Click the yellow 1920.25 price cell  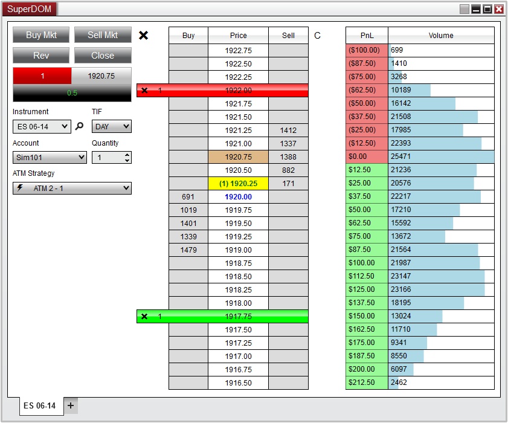pyautogui.click(x=238, y=184)
